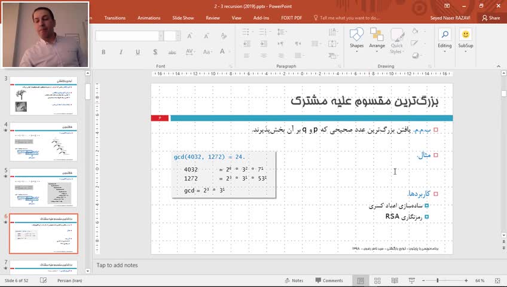Switch to Normal view icon
The width and height of the screenshot is (507, 287).
click(361, 280)
